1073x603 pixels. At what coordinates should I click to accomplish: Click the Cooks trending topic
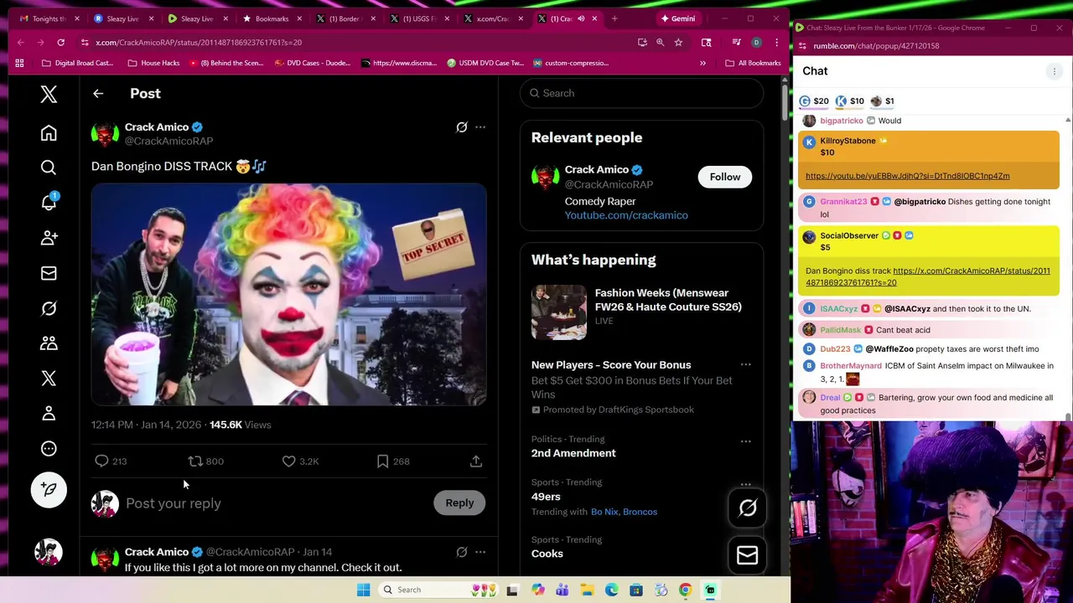click(x=547, y=554)
